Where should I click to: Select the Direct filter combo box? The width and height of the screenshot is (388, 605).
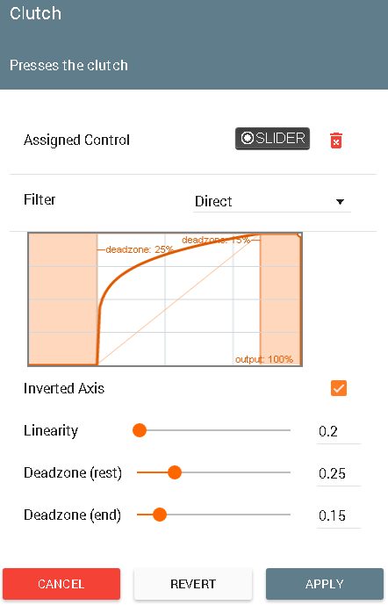(x=272, y=201)
